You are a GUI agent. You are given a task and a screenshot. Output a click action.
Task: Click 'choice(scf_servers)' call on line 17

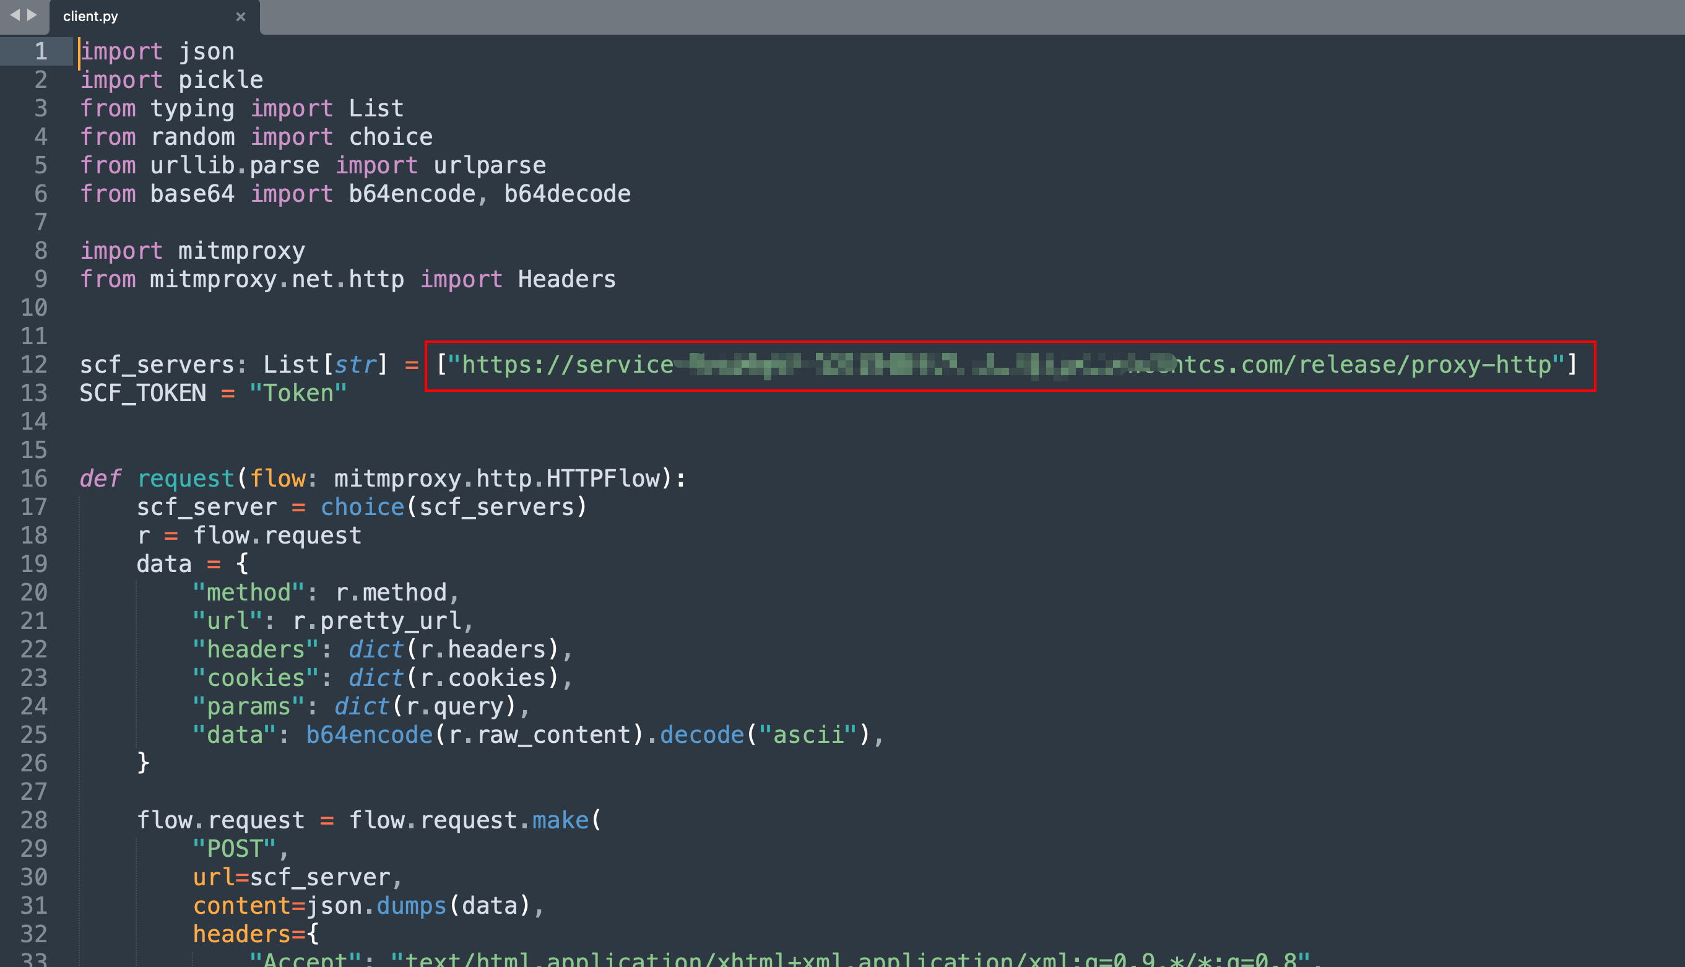pos(454,508)
